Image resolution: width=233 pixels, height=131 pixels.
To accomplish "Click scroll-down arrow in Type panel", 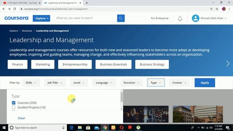I will click(122, 109).
